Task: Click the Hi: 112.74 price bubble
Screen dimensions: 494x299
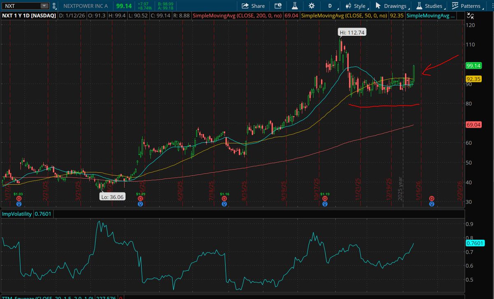Action: point(353,32)
